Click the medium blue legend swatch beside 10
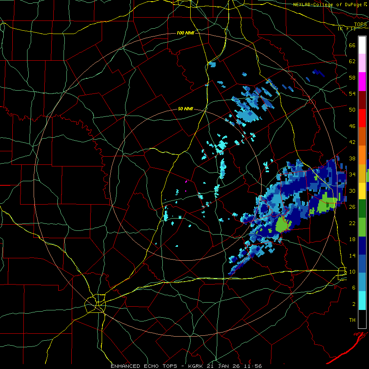Image resolution: width=369 pixels, height=369 pixels. pyautogui.click(x=362, y=264)
